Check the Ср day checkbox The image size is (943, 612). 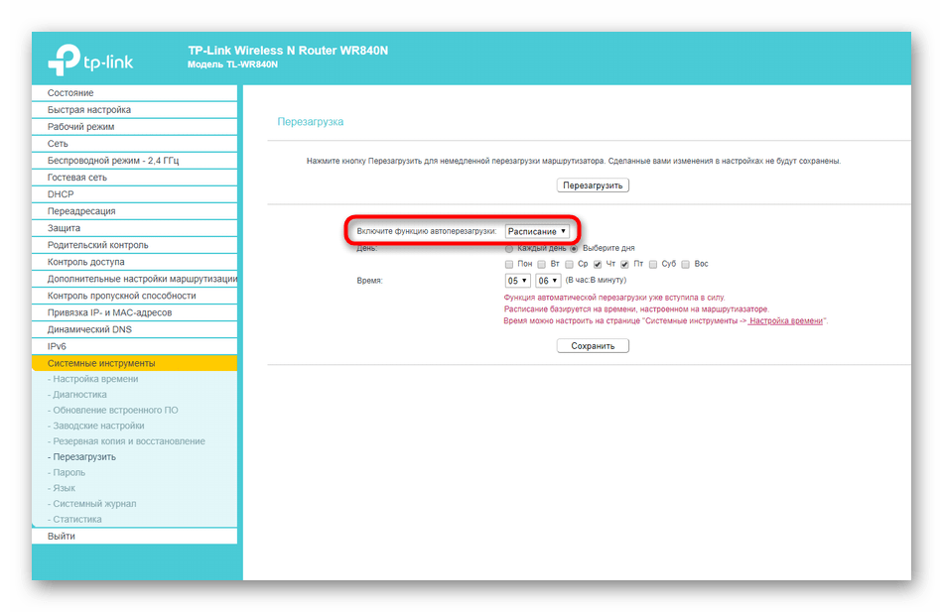pos(569,265)
